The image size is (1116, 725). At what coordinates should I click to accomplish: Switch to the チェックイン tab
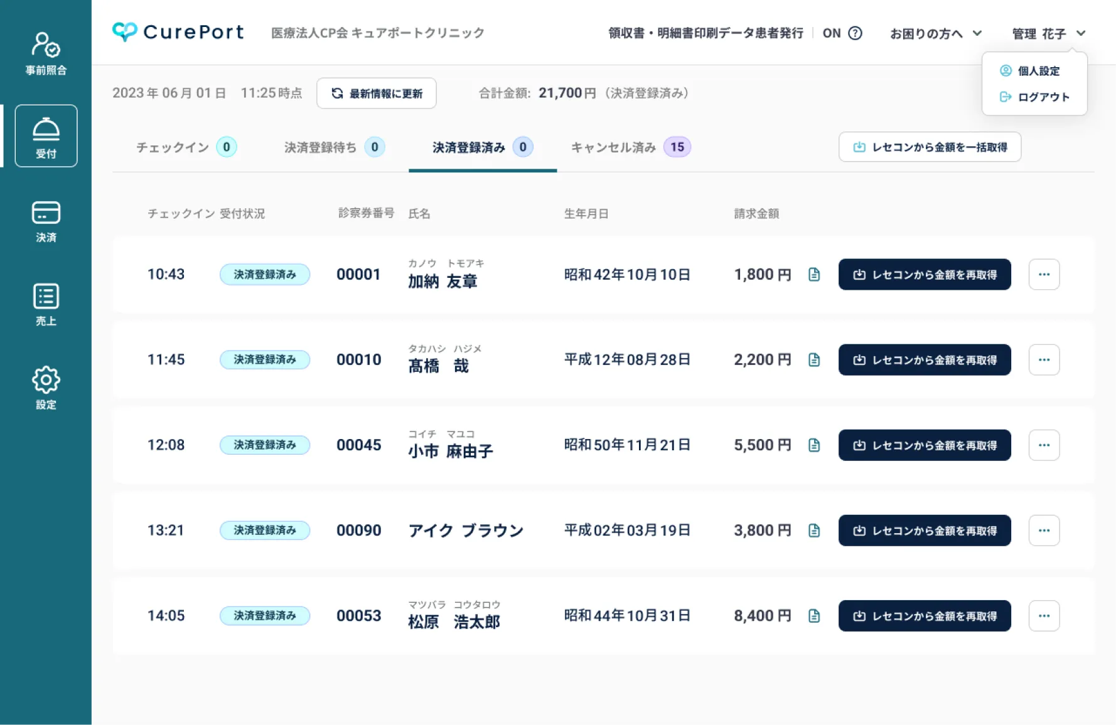coord(186,147)
